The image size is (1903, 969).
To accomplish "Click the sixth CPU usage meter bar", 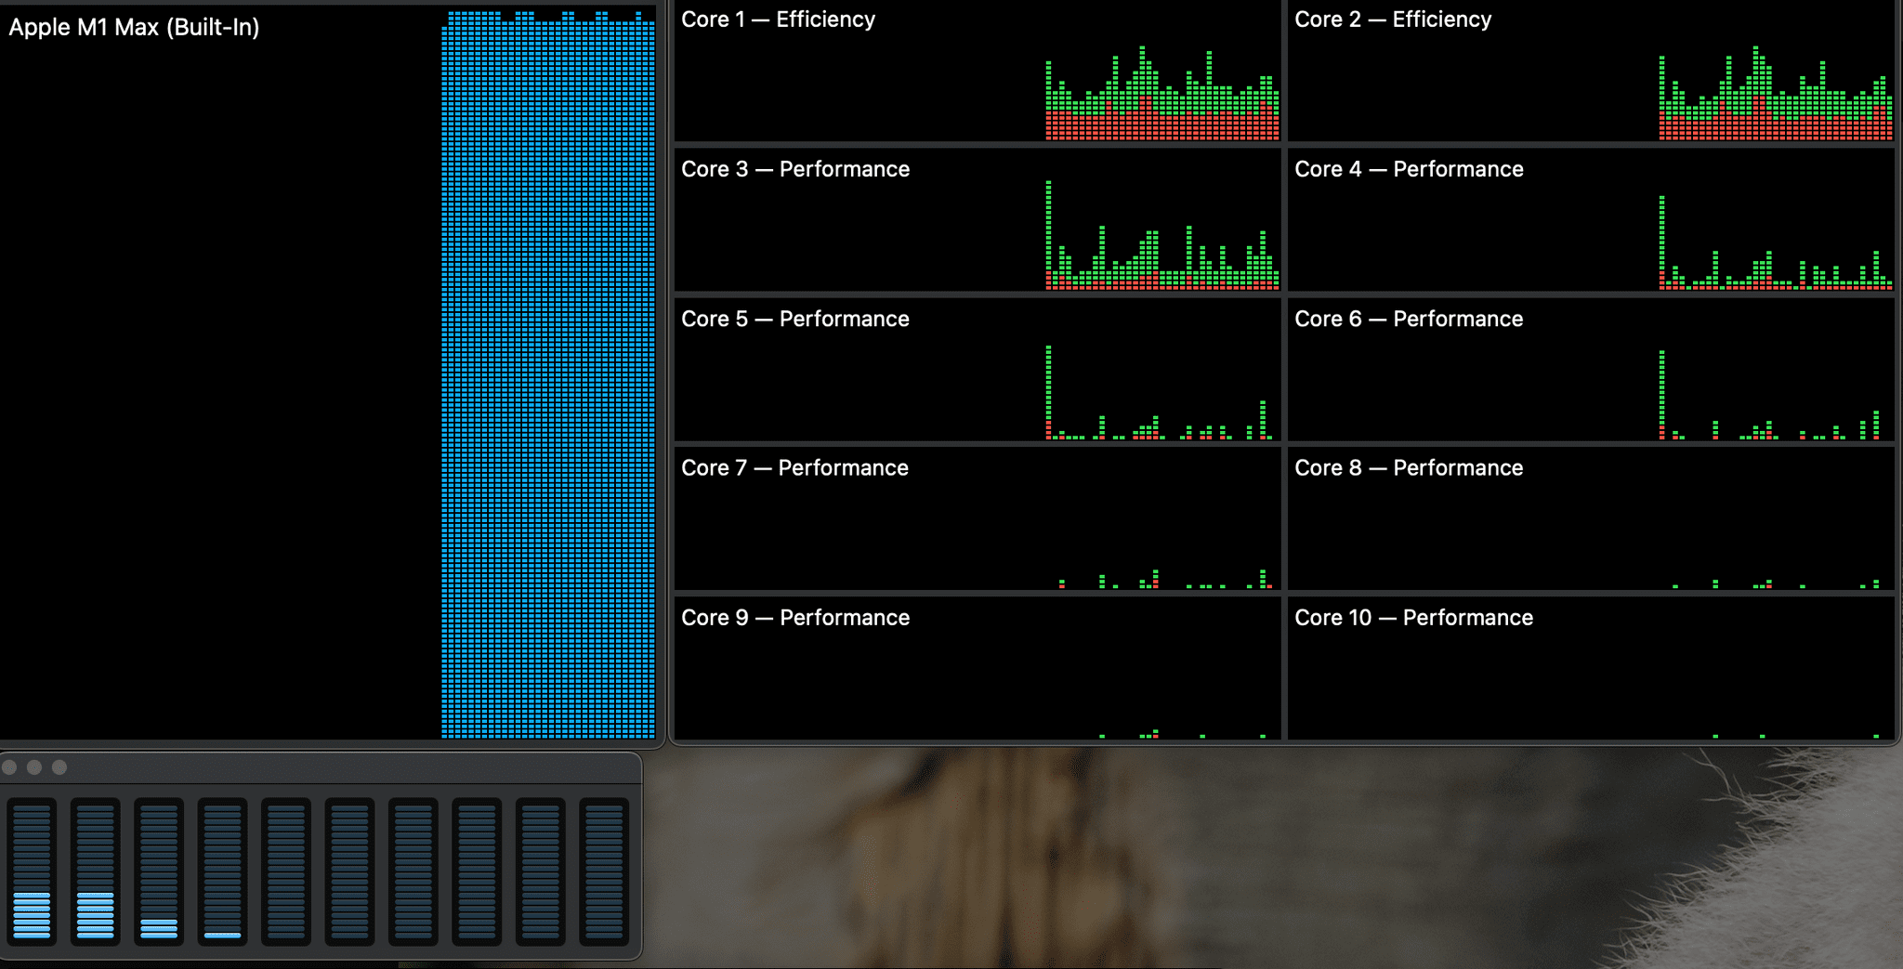I will pos(349,871).
